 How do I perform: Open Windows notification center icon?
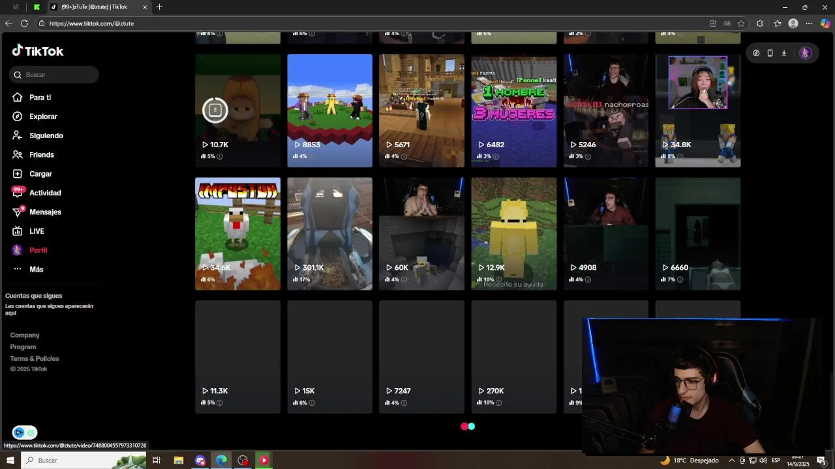(x=821, y=461)
